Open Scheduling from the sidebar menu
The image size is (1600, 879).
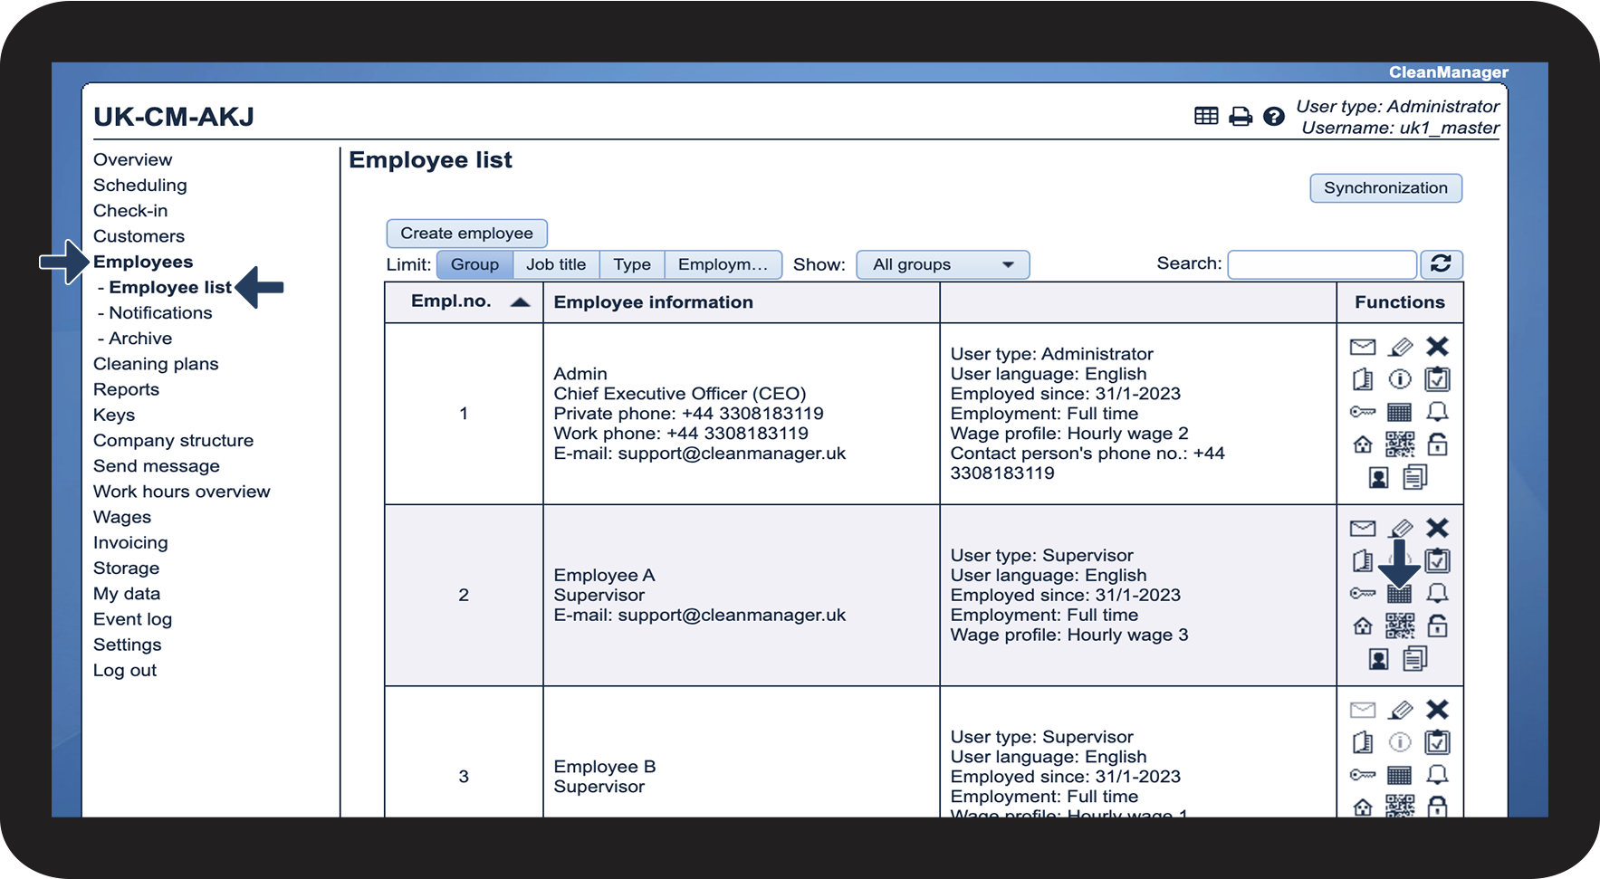click(139, 185)
